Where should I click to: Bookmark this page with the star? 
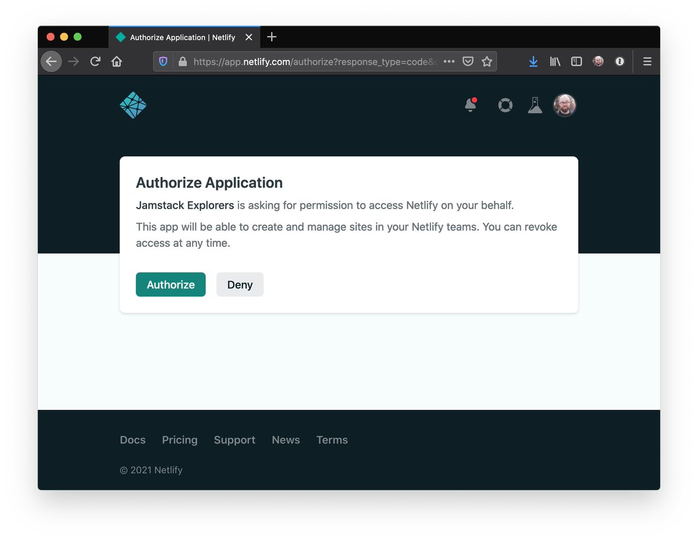[487, 61]
